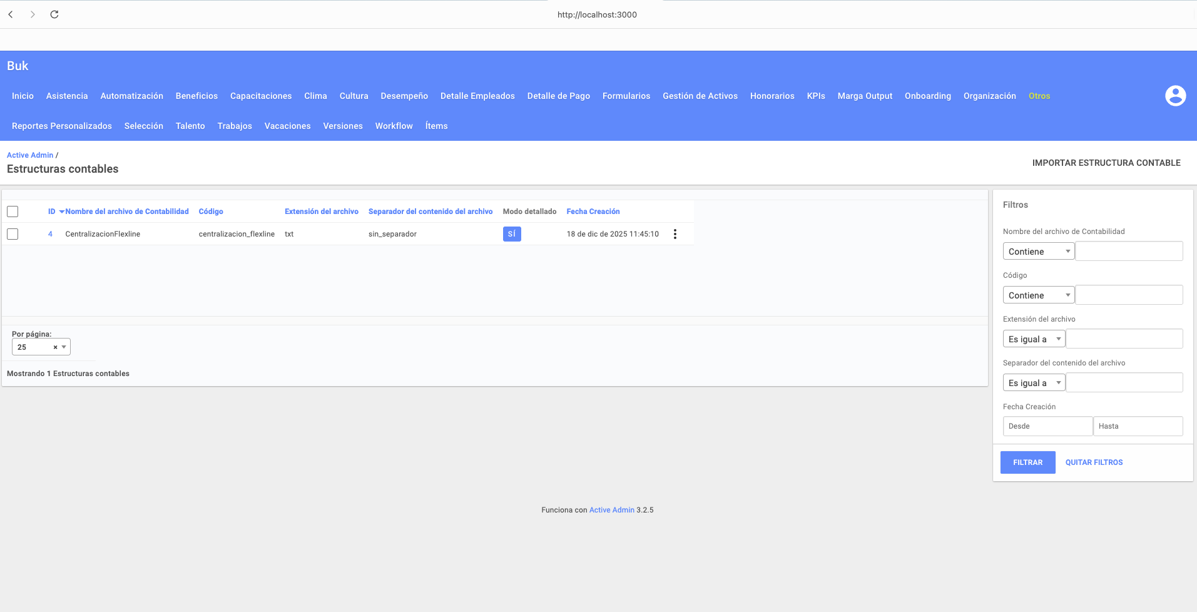Click IMPORTAR ESTRUCTURA CONTABLE
The width and height of the screenshot is (1197, 612).
click(1108, 163)
